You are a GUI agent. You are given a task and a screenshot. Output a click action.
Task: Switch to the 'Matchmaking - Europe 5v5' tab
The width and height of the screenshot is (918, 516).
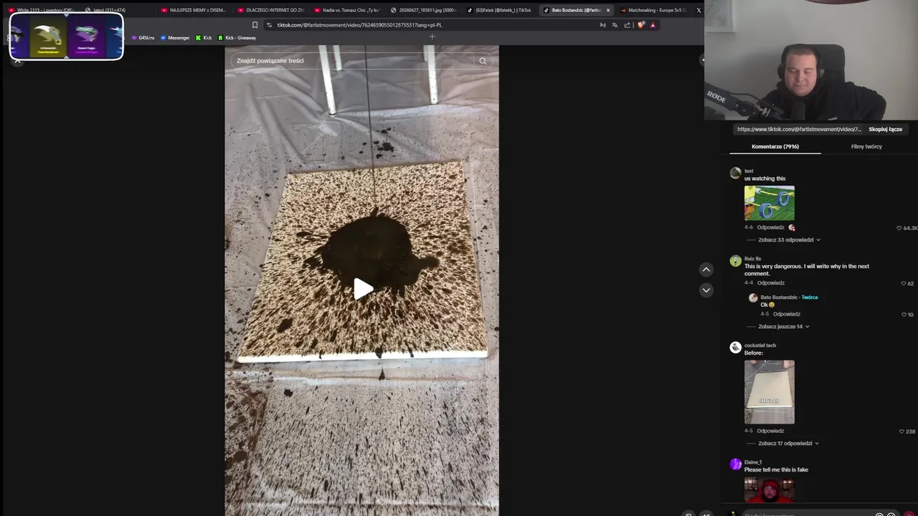tap(653, 10)
